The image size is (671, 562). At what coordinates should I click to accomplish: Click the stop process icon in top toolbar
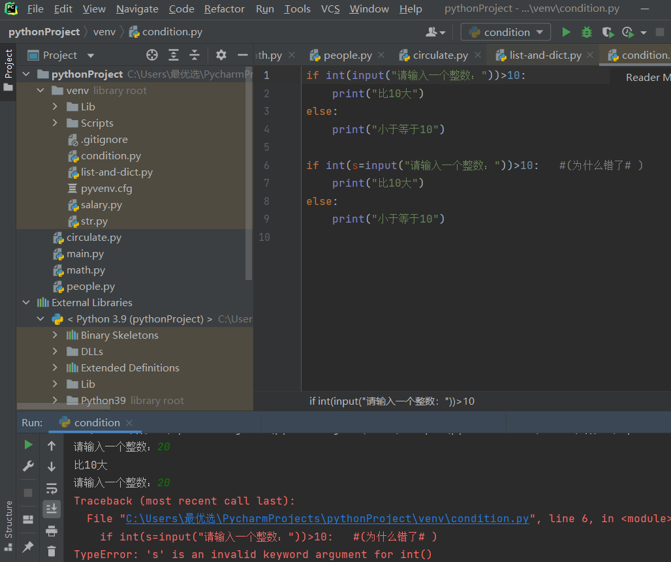pos(660,32)
